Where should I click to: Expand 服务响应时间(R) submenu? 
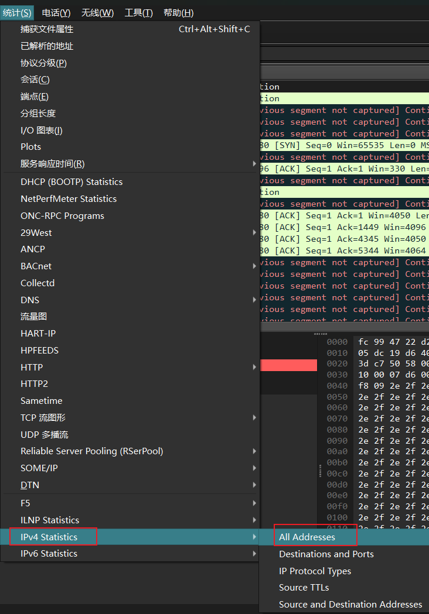130,164
